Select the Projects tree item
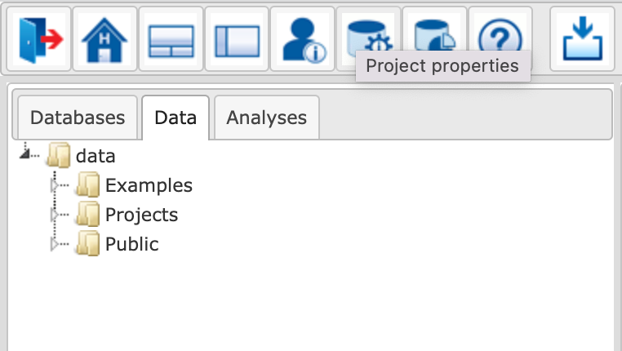 [141, 215]
